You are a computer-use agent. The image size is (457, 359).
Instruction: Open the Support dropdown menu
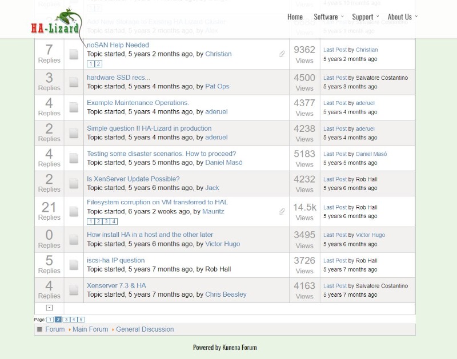click(364, 17)
